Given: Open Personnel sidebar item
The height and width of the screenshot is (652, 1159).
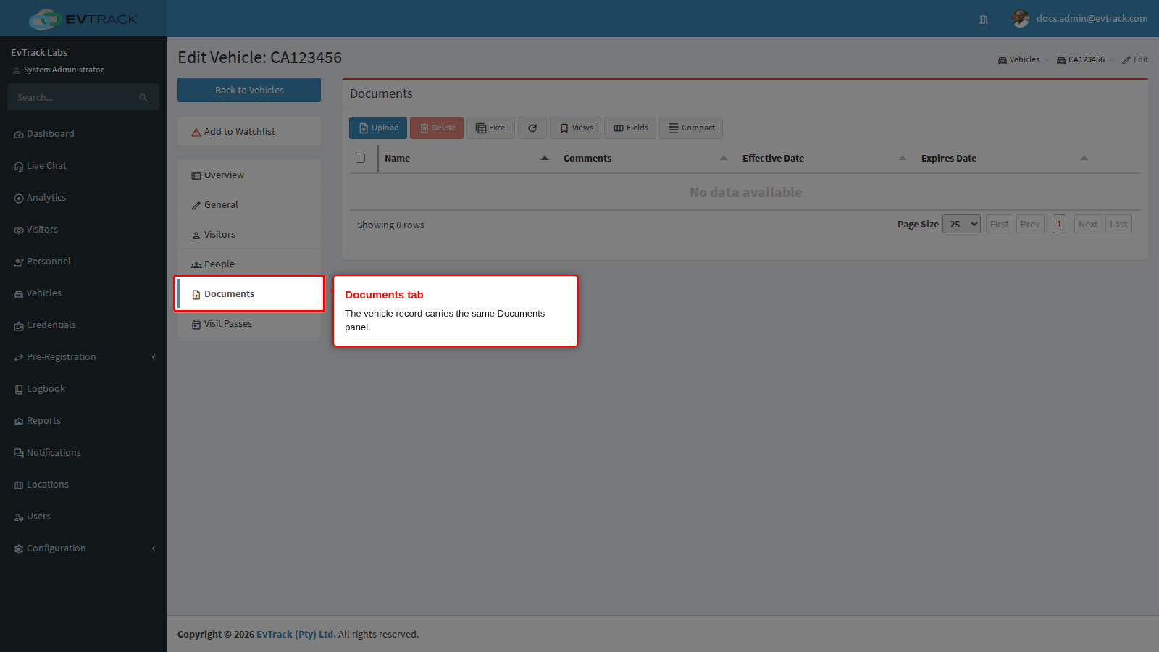Looking at the screenshot, I should click(83, 262).
